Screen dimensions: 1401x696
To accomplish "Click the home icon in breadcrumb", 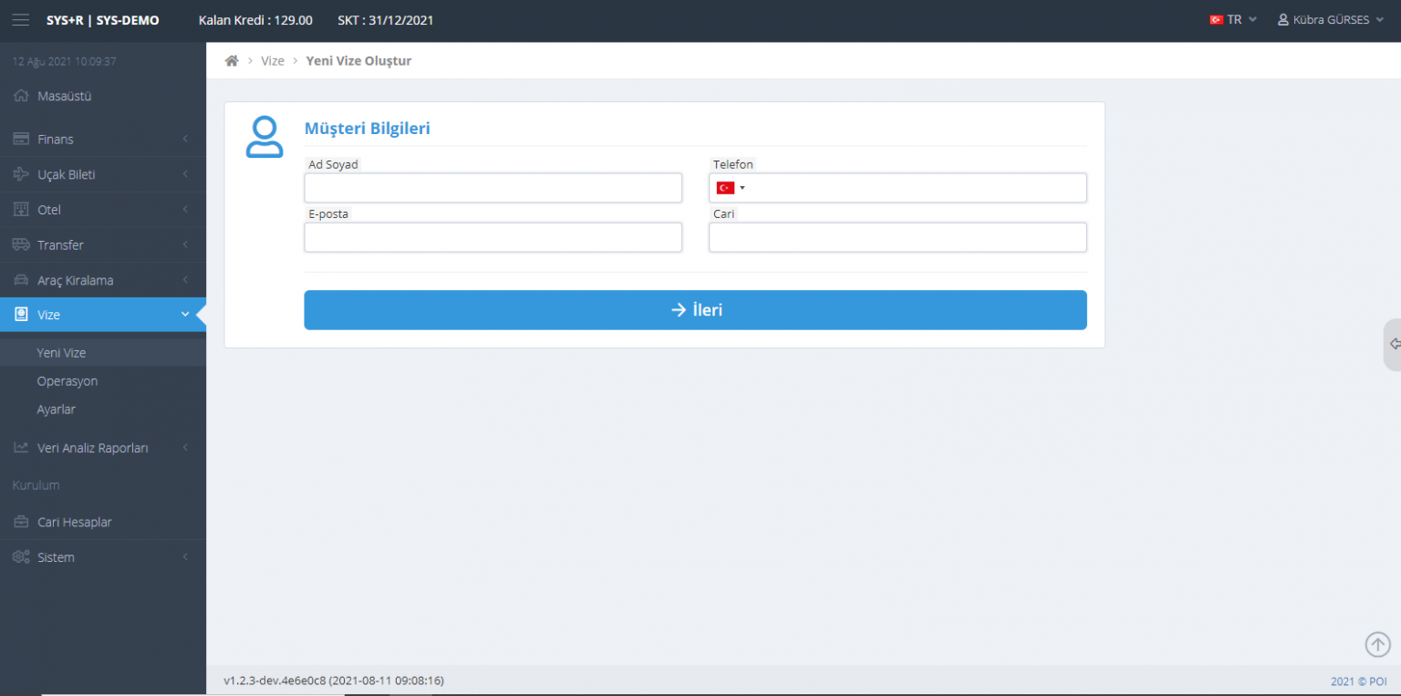I will [x=232, y=61].
